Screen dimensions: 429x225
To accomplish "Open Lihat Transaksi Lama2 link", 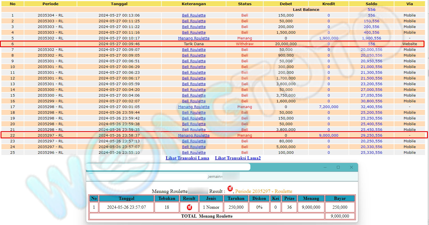I will (x=238, y=158).
